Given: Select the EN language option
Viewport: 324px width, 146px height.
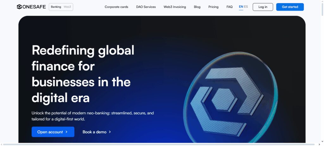Looking at the screenshot, I should (241, 7).
